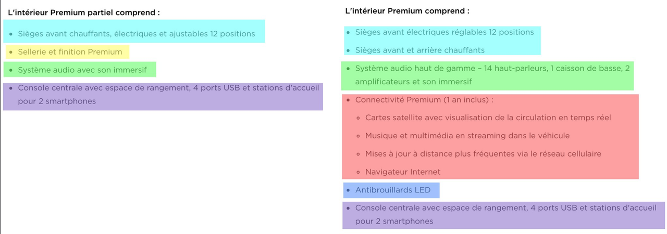667x234 pixels.
Task: Select left 'Console centrale avec espace de rangement' item
Action: (x=168, y=95)
